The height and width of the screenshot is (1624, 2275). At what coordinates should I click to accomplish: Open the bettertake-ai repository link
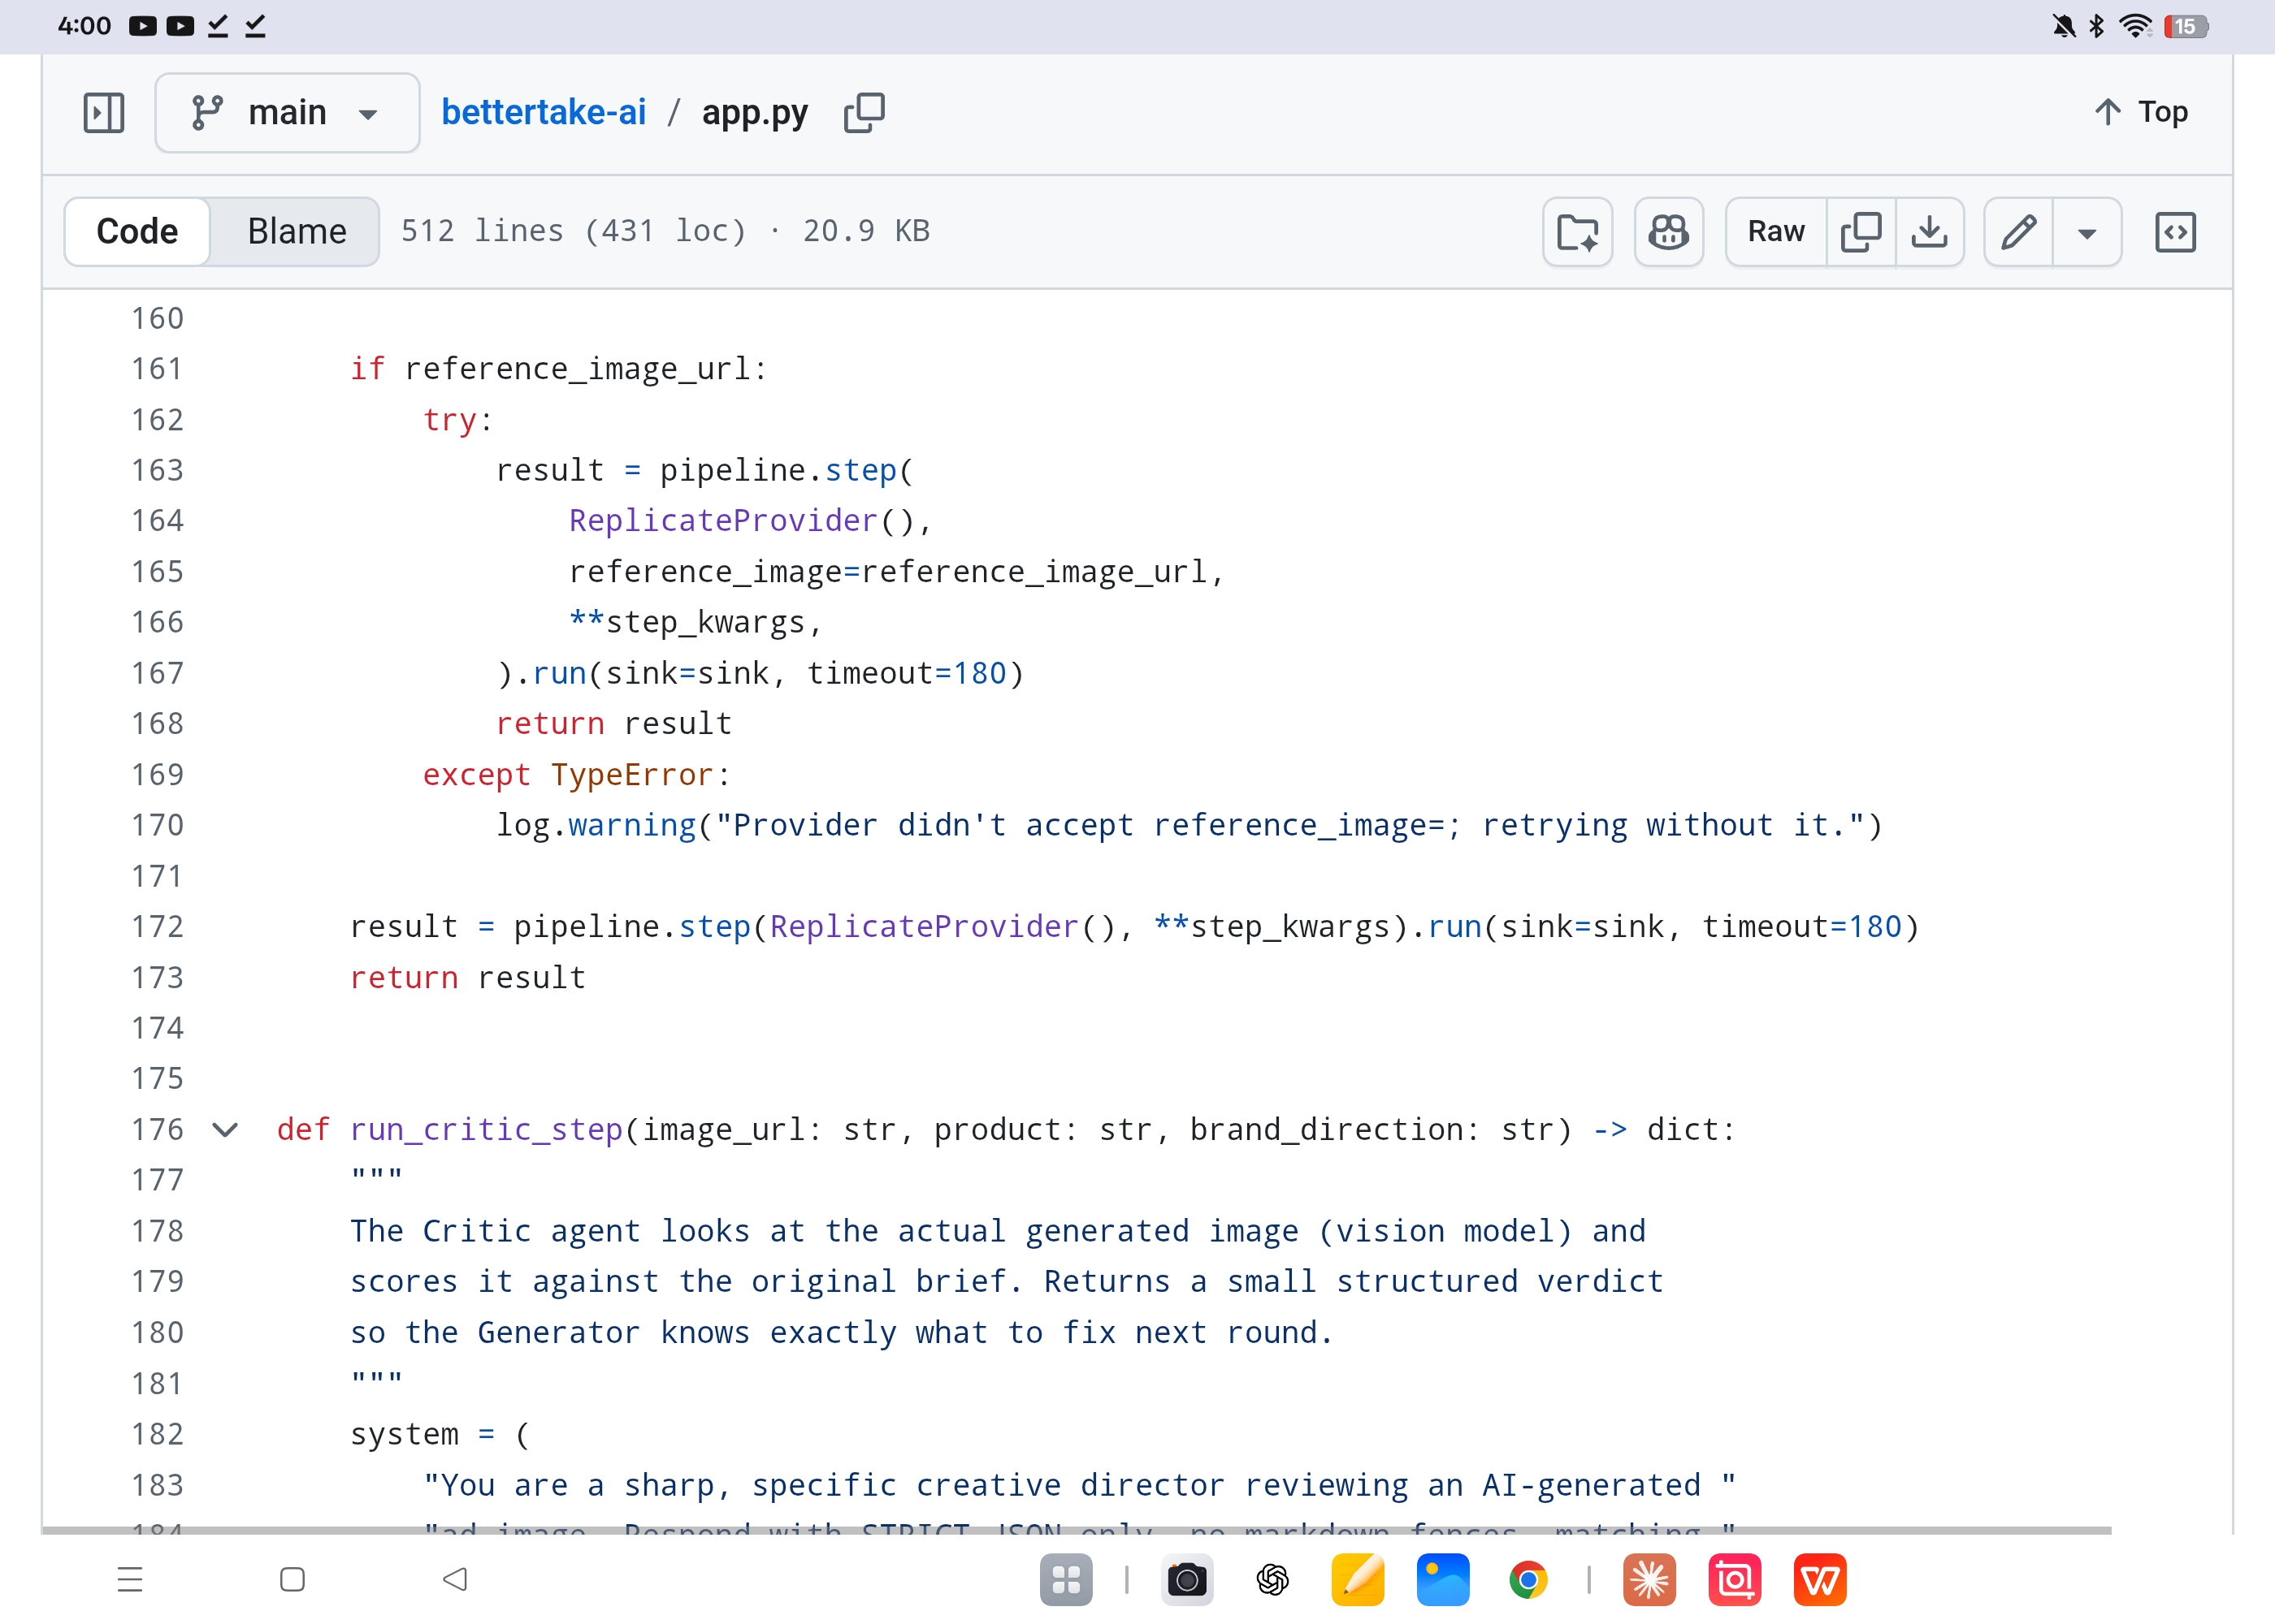coord(544,112)
